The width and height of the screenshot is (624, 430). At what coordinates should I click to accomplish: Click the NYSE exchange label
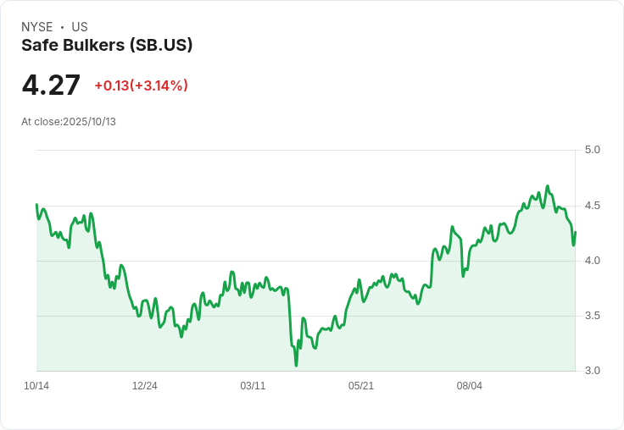pyautogui.click(x=37, y=27)
